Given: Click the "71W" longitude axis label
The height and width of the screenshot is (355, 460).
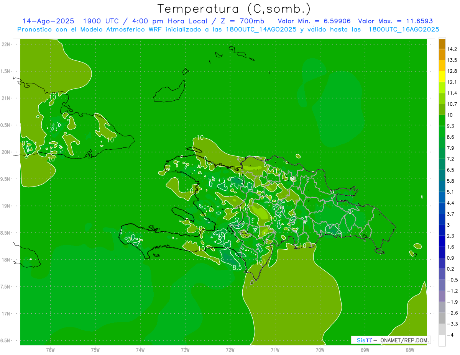Looking at the screenshot, I should 275,350.
